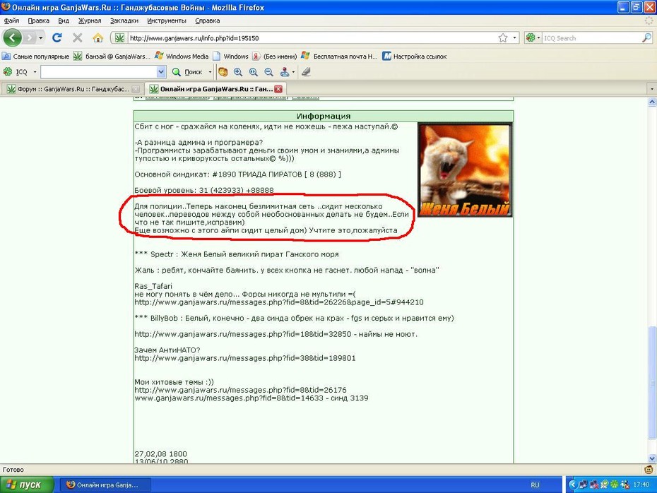Expand the address bar history dropdown

pos(515,38)
